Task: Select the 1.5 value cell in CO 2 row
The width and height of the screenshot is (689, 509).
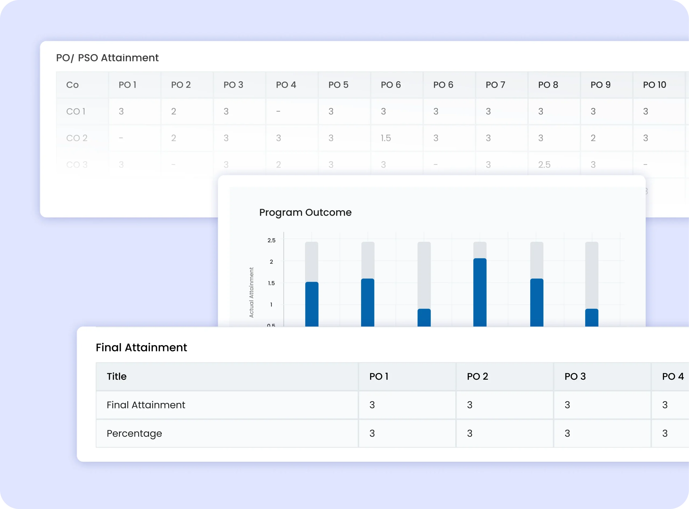Action: [x=385, y=138]
